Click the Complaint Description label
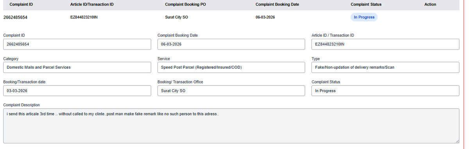This screenshot has width=469, height=149. pyautogui.click(x=21, y=105)
